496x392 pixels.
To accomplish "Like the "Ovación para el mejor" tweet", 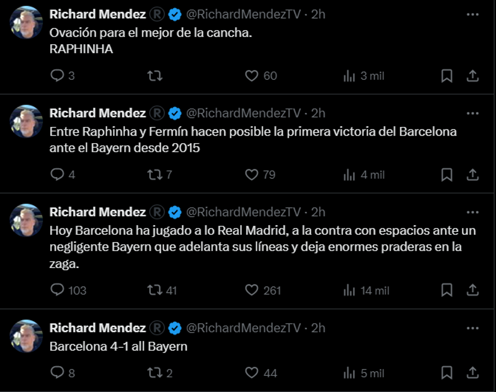I will tap(254, 76).
